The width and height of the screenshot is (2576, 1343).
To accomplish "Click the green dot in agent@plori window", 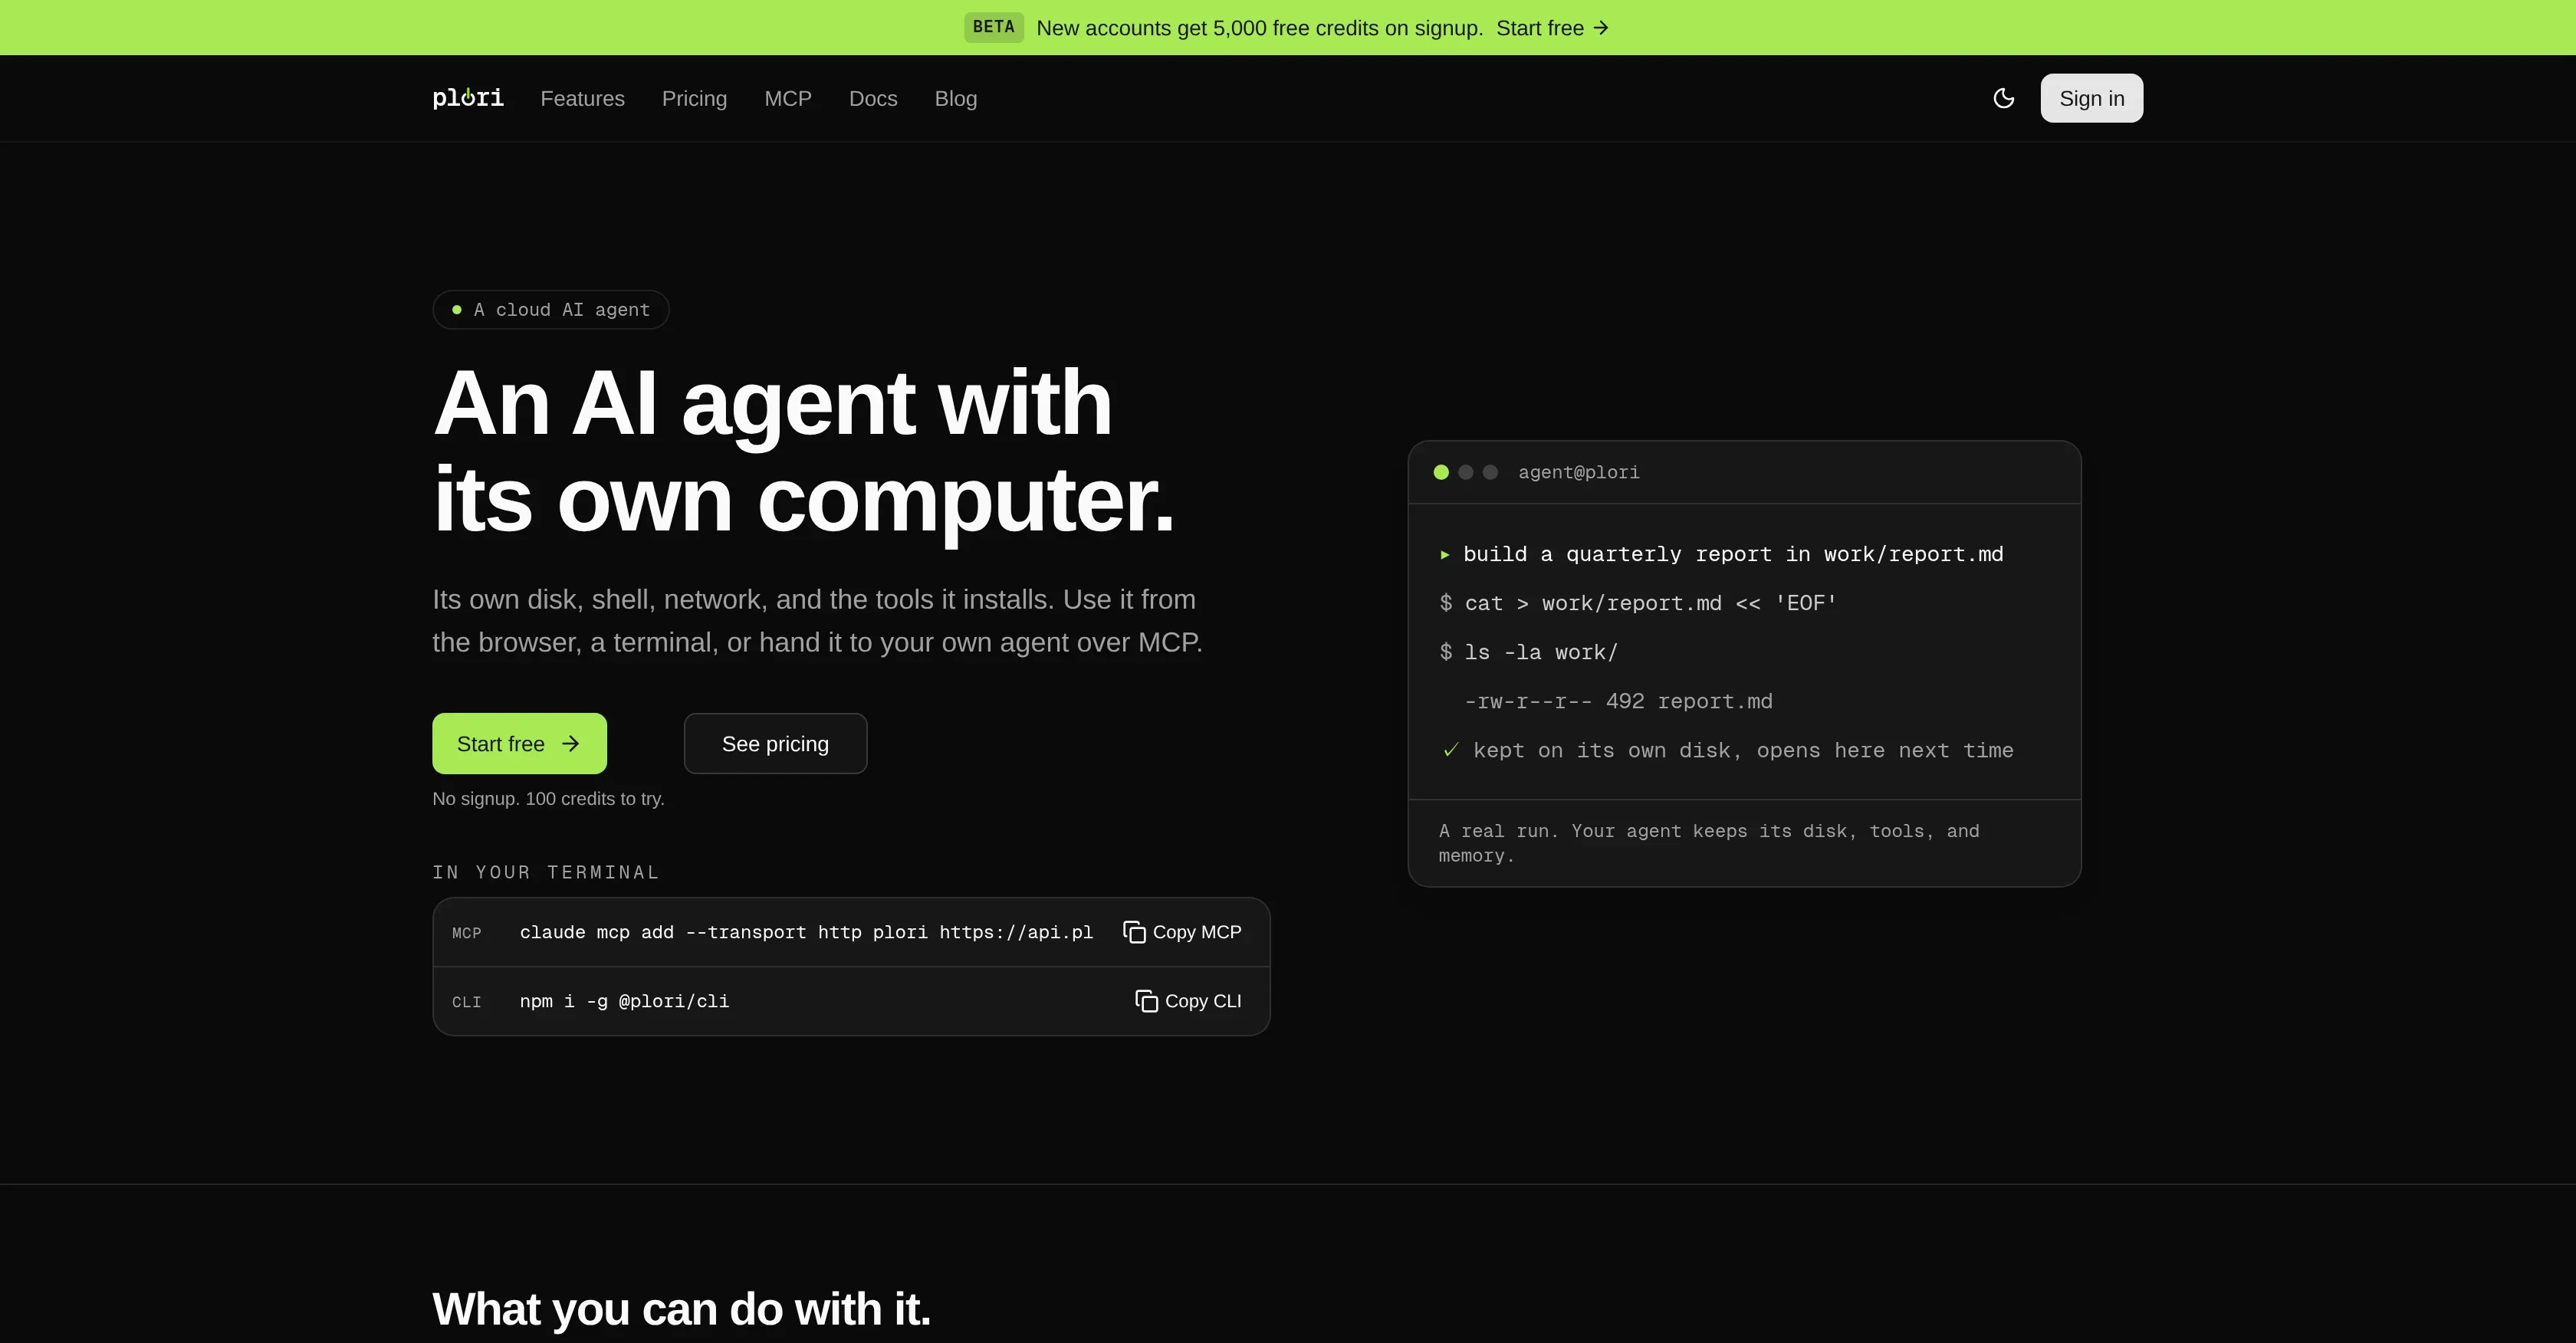I will [x=1441, y=472].
